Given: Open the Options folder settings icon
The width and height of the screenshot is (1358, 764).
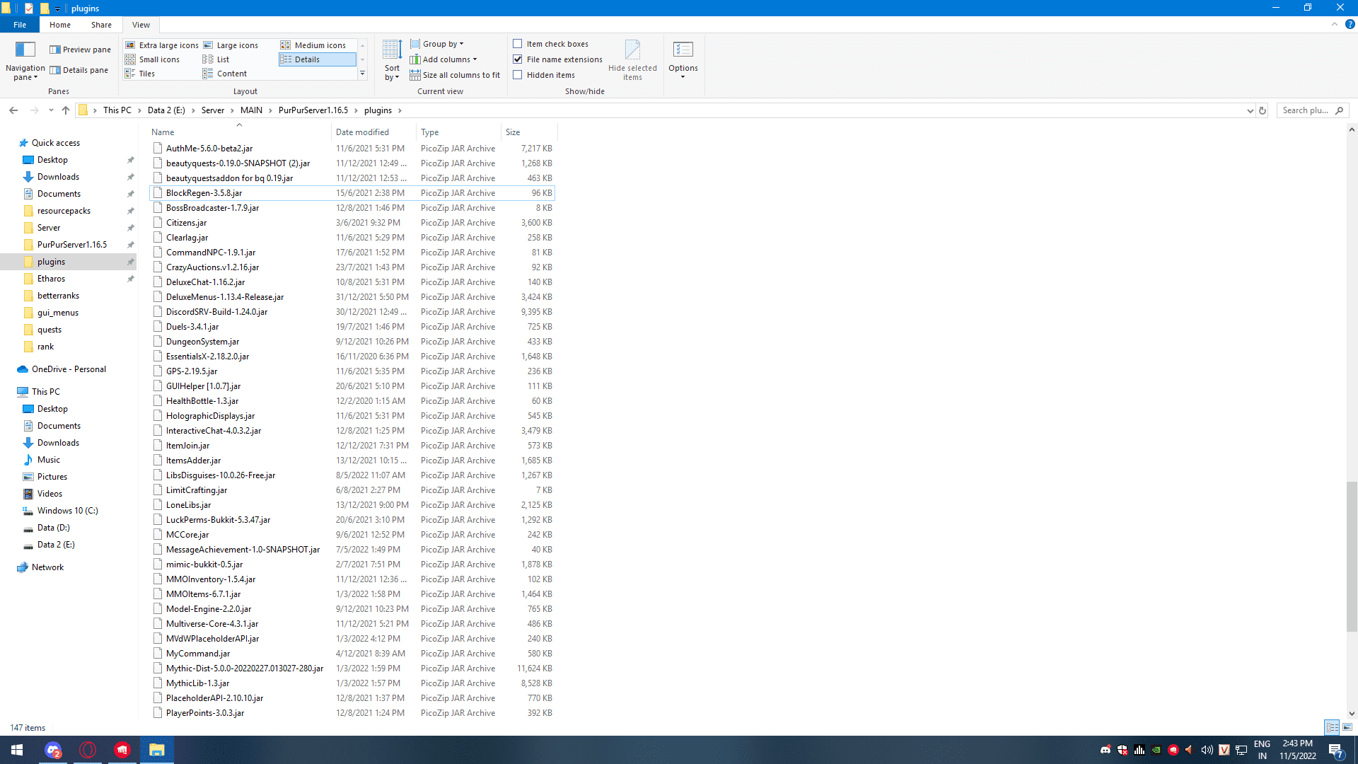Looking at the screenshot, I should pos(683,50).
